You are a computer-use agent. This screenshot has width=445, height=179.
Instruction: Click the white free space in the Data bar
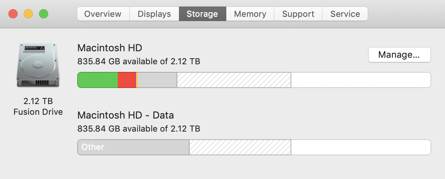click(x=361, y=147)
